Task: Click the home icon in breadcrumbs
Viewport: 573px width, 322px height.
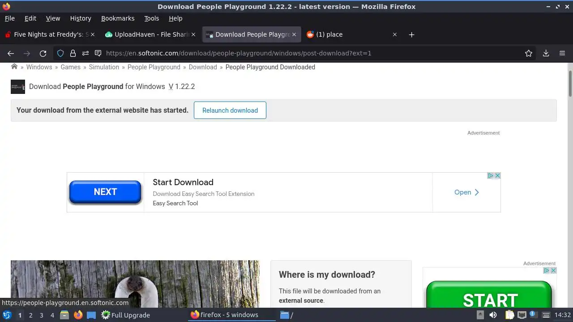Action: tap(14, 67)
